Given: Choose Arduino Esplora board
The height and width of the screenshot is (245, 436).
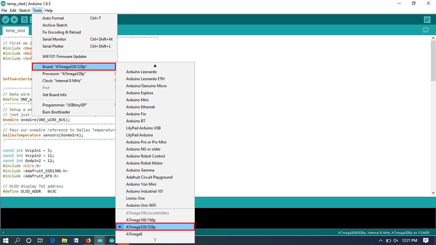Looking at the screenshot, I should click(155, 93).
